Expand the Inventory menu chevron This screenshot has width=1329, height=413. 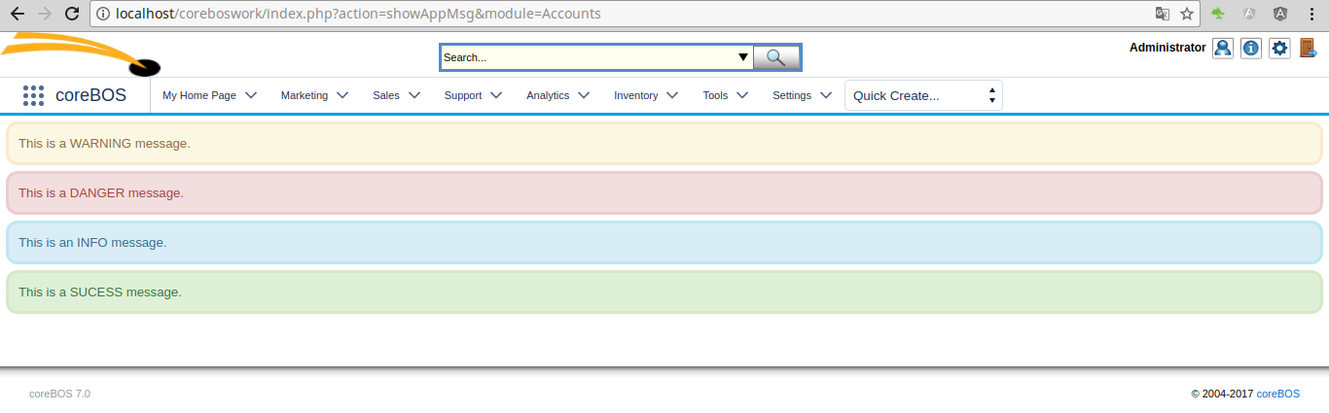pyautogui.click(x=672, y=95)
